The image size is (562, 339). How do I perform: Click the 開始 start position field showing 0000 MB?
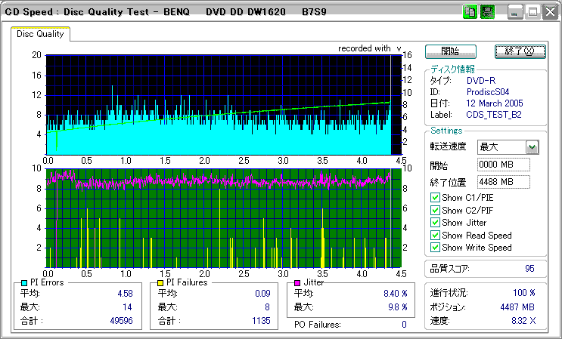[x=503, y=165]
